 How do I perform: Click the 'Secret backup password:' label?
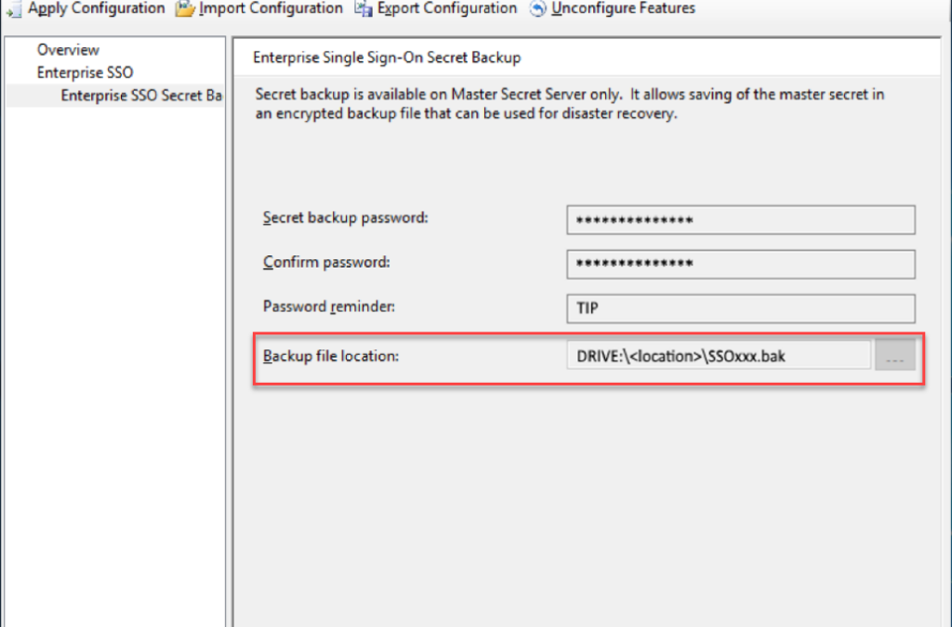(x=346, y=217)
